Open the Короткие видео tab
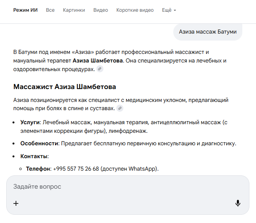 click(135, 10)
